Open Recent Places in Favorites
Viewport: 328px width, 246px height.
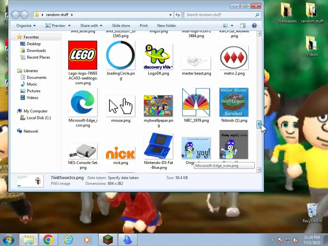tap(38, 57)
